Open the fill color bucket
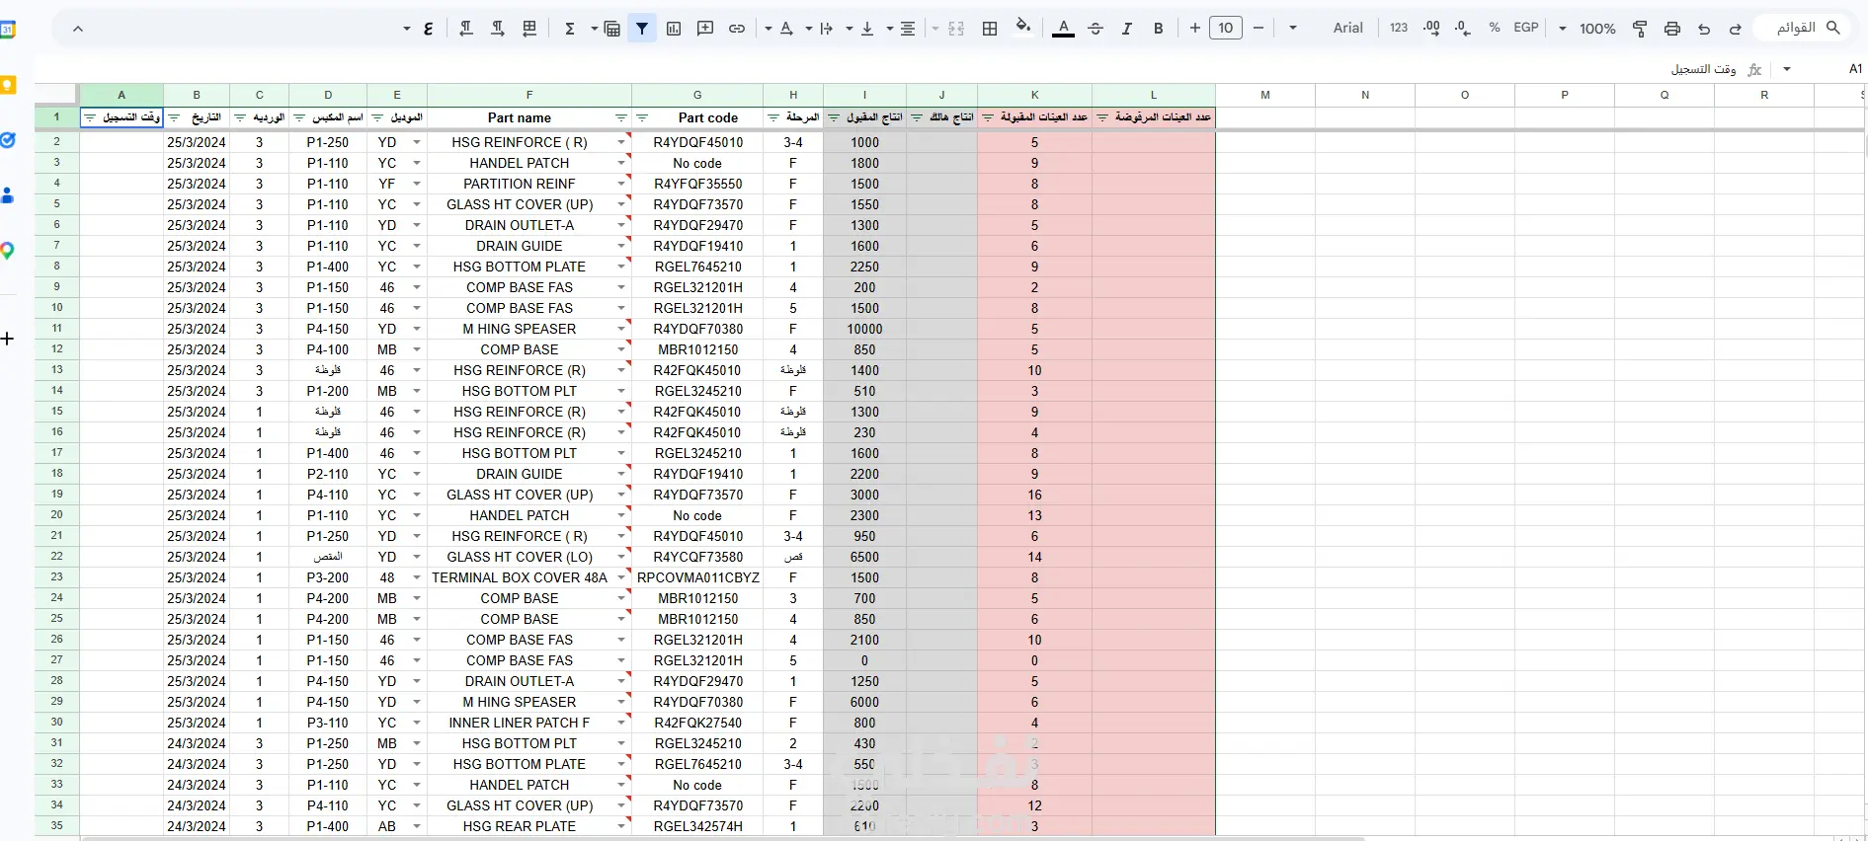 coord(1023,27)
